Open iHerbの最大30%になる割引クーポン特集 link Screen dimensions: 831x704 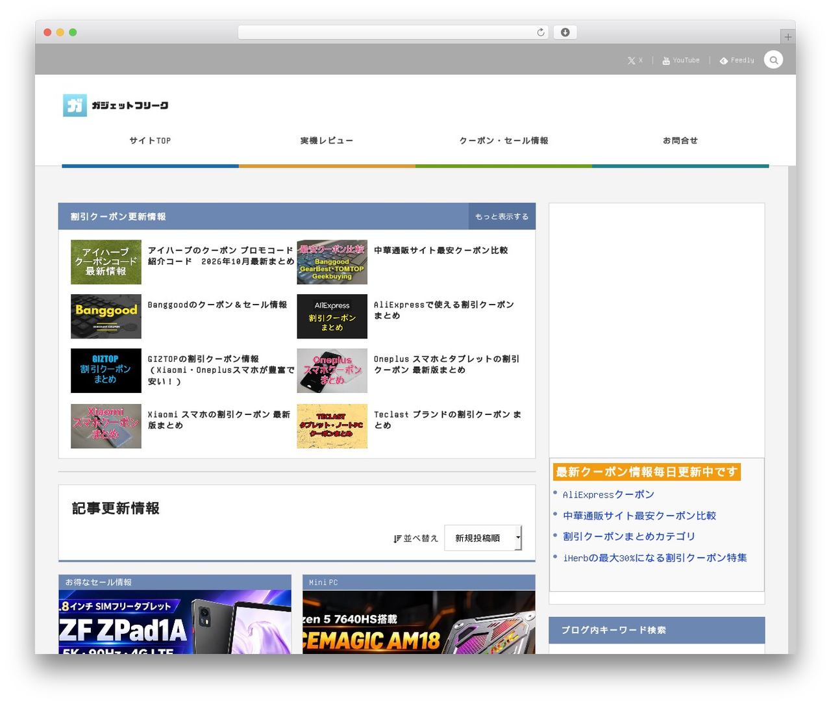(x=655, y=558)
